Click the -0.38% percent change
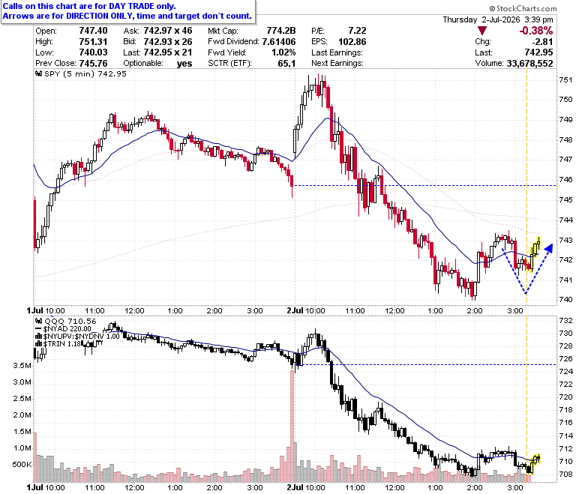This screenshot has width=585, height=494. click(536, 31)
